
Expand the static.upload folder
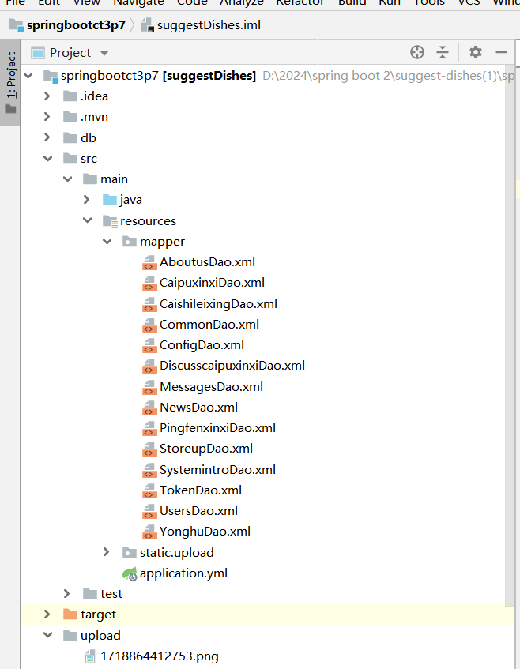[107, 553]
